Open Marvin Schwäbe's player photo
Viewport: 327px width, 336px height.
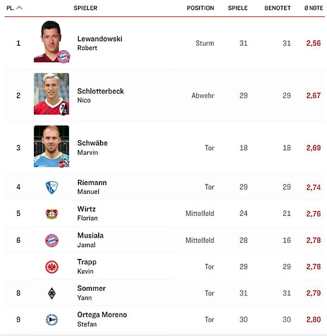52,146
